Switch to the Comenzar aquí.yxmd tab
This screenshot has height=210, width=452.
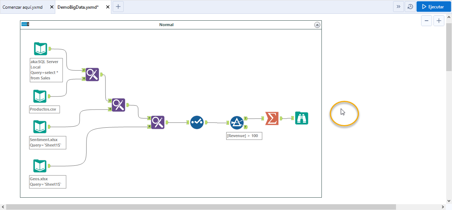pos(23,6)
